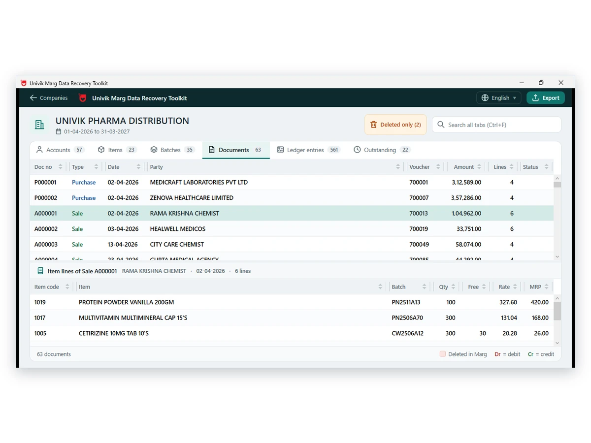Sort documents by Status column
The height and width of the screenshot is (443, 591).
point(536,167)
